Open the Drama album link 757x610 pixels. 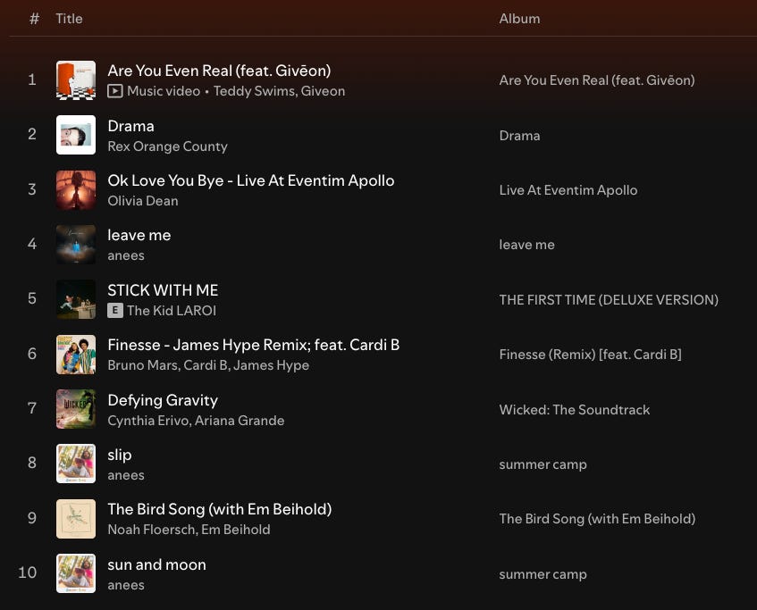pyautogui.click(x=519, y=136)
